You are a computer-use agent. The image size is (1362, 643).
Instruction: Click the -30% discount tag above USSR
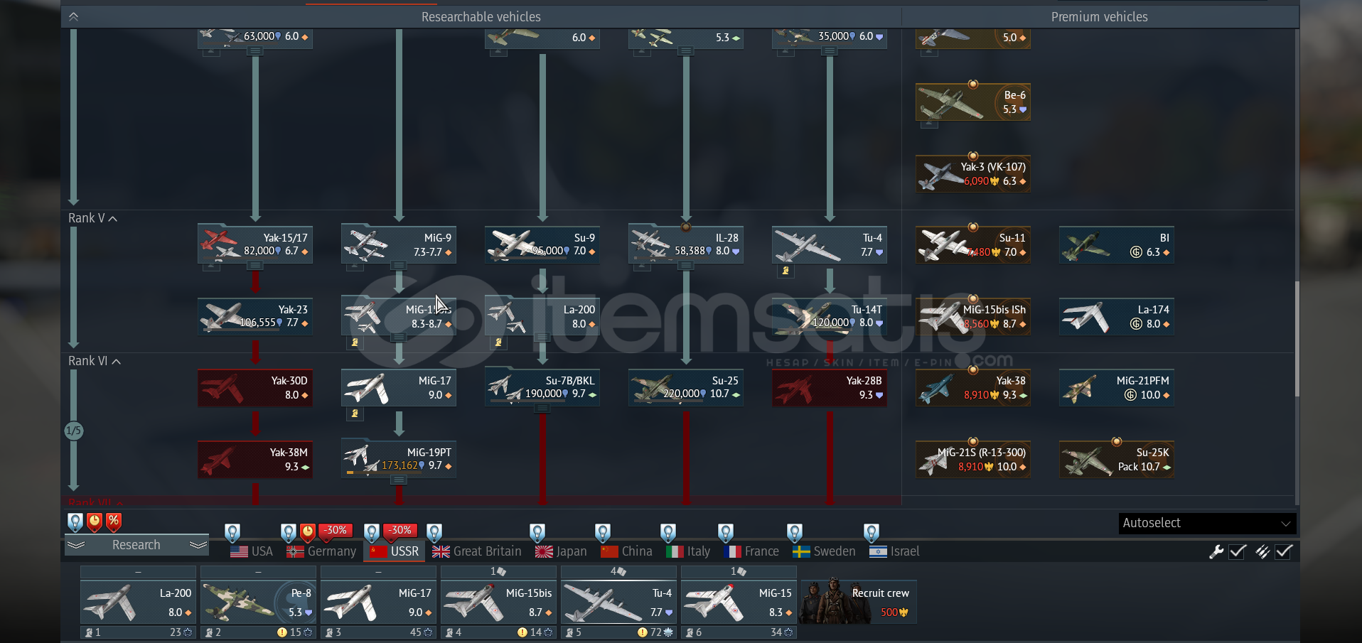pyautogui.click(x=400, y=531)
